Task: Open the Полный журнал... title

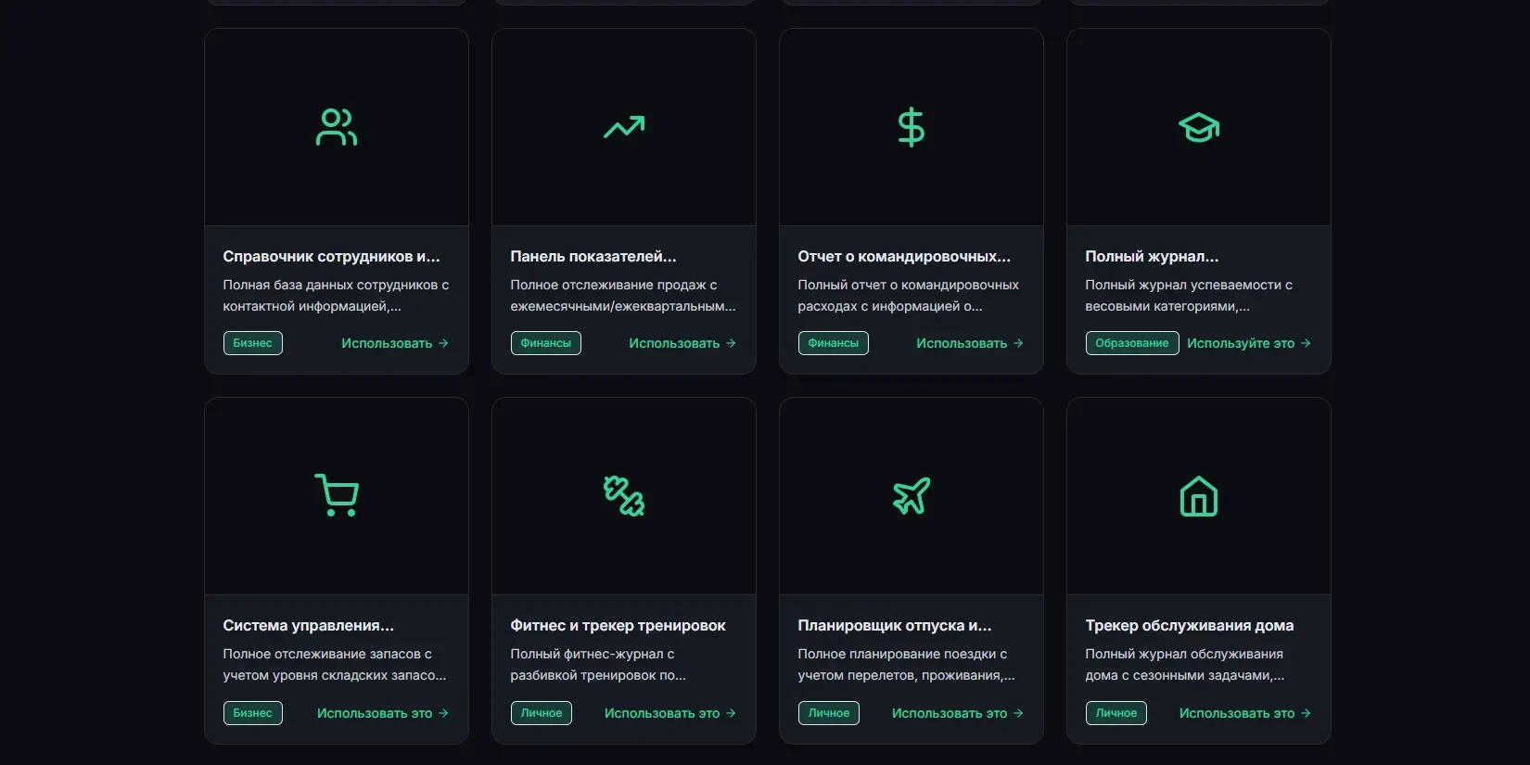Action: coord(1153,257)
